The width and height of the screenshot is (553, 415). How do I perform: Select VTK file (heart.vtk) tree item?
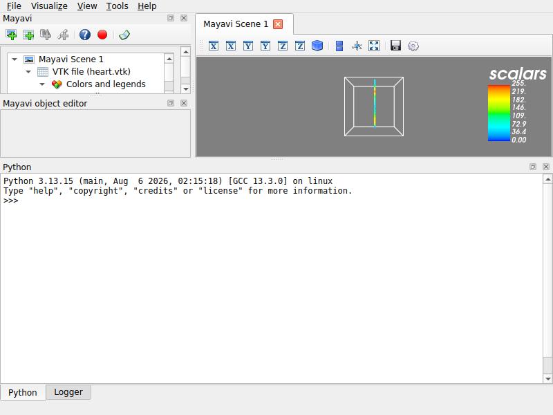[x=91, y=72]
